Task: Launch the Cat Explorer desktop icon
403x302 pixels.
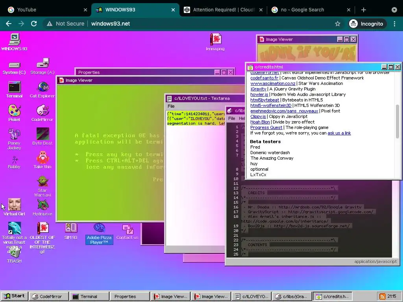Action: click(x=43, y=89)
